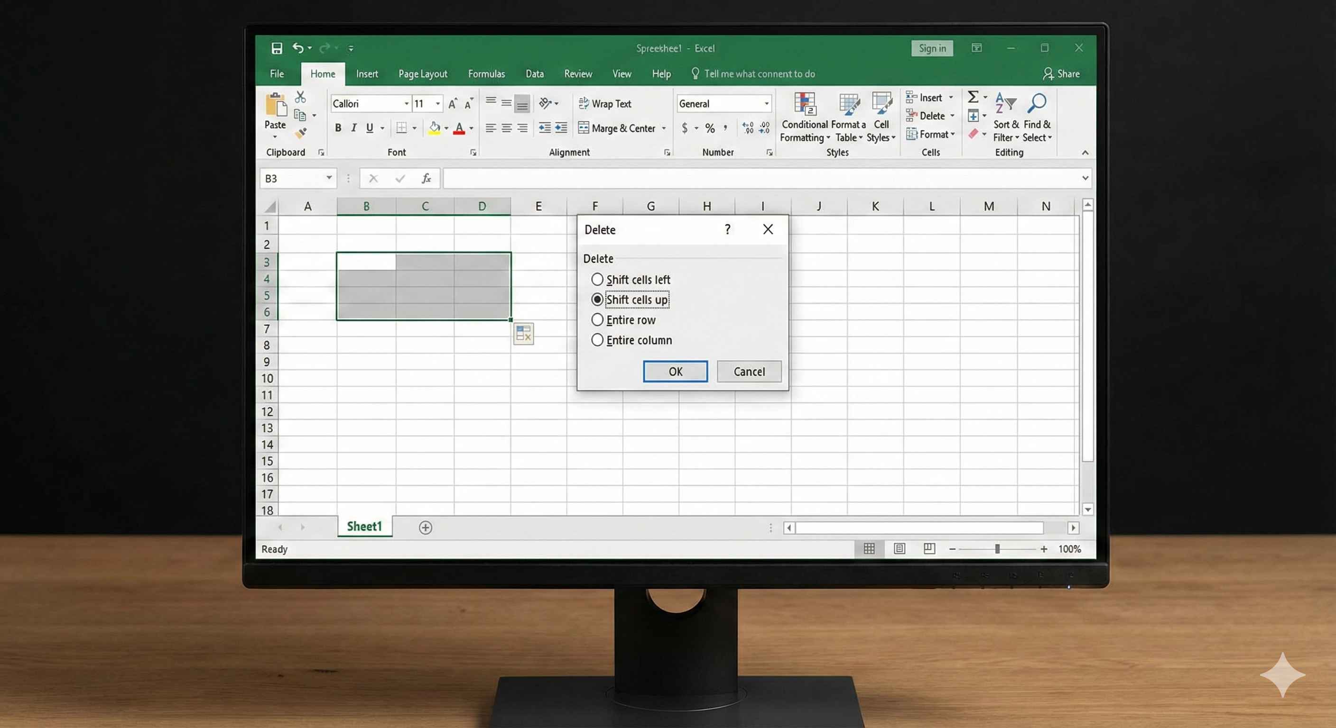Viewport: 1336px width, 728px height.
Task: Click the Insert Function fx icon
Action: 427,179
